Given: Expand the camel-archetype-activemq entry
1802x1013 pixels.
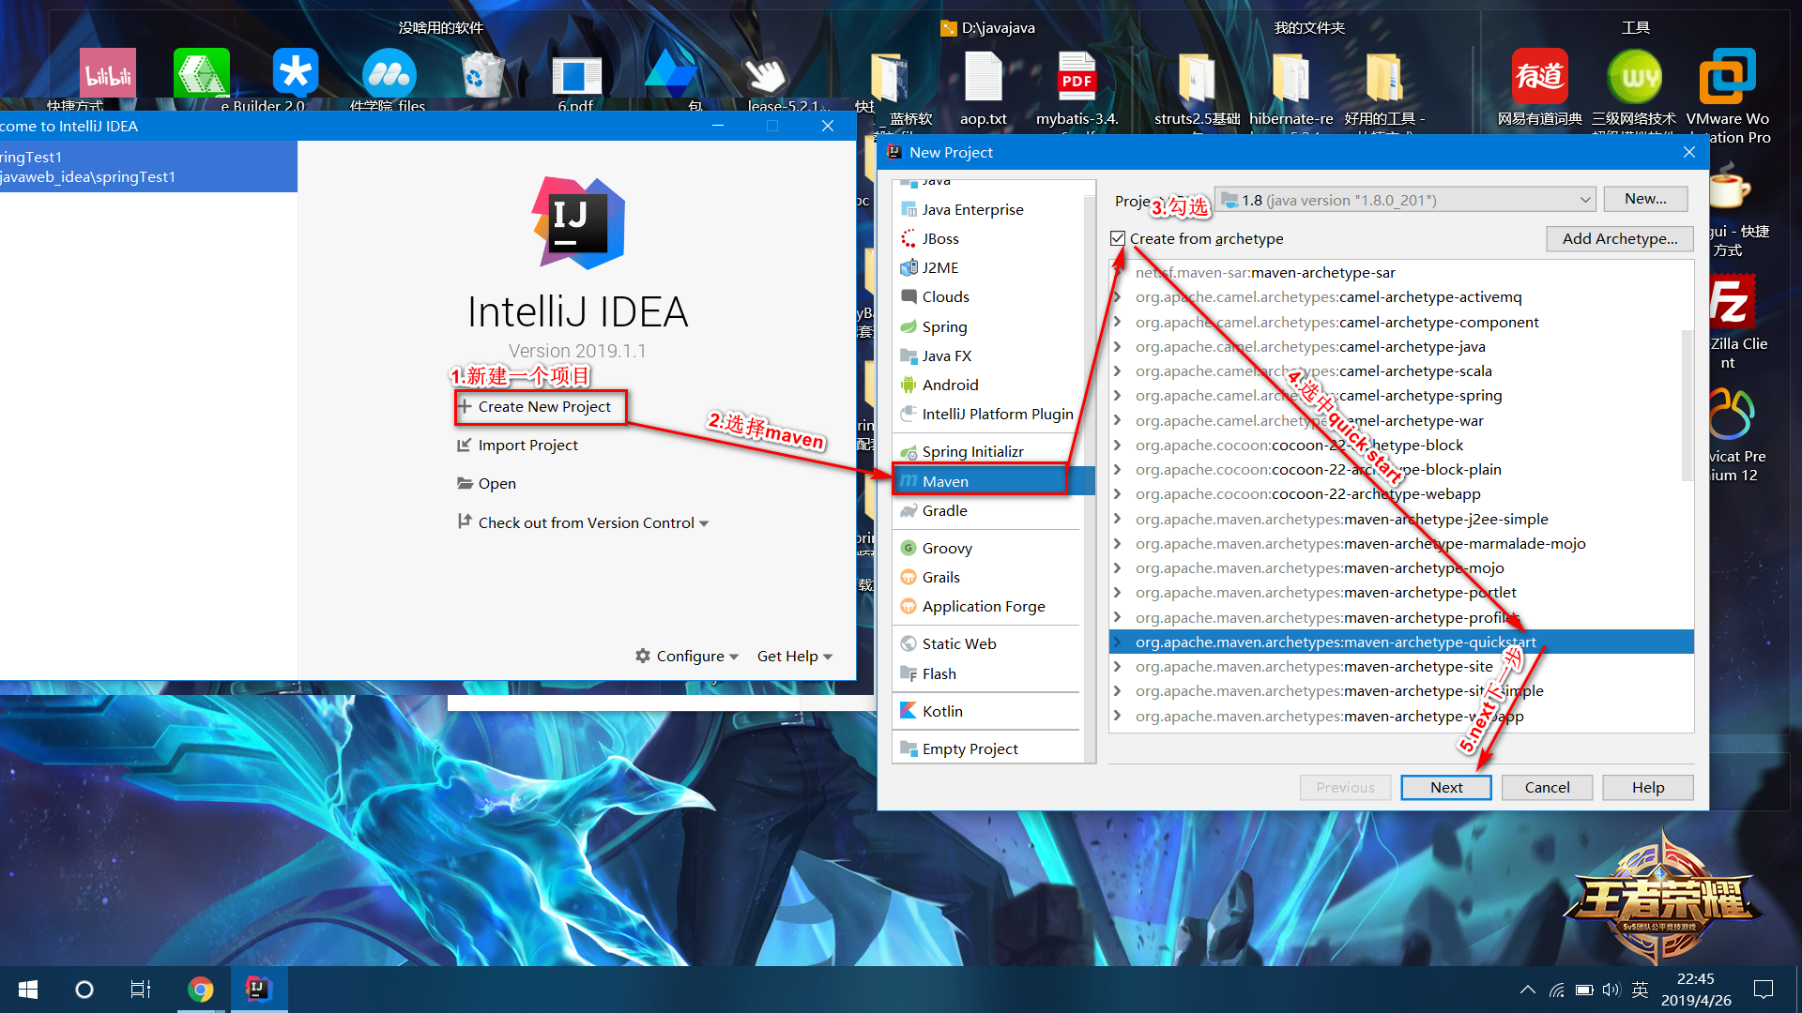Looking at the screenshot, I should point(1119,296).
